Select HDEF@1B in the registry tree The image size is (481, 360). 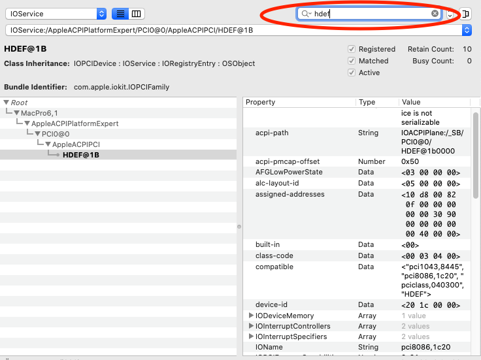81,155
